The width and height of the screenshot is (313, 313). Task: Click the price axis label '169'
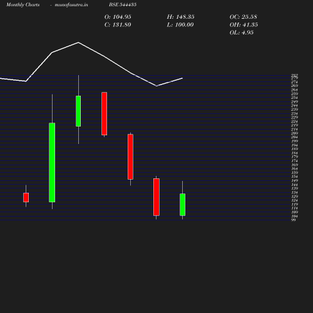(294, 165)
